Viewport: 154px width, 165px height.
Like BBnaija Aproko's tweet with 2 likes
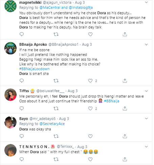pos(90,81)
